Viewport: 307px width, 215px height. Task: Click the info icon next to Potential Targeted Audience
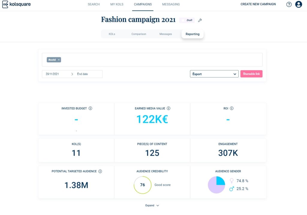100,171
